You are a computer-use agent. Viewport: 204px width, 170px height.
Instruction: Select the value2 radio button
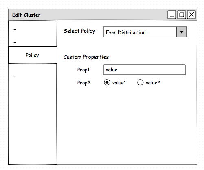(140, 82)
